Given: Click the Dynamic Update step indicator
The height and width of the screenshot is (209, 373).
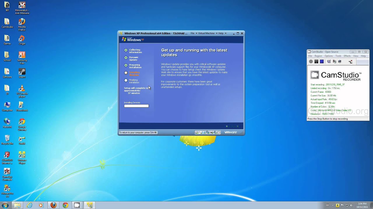Looking at the screenshot, I should 126,57.
